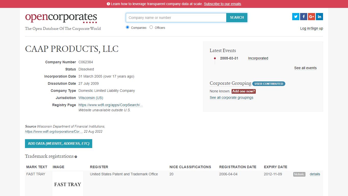Open the Log in/Sign up link
The height and width of the screenshot is (196, 348).
[312, 28]
